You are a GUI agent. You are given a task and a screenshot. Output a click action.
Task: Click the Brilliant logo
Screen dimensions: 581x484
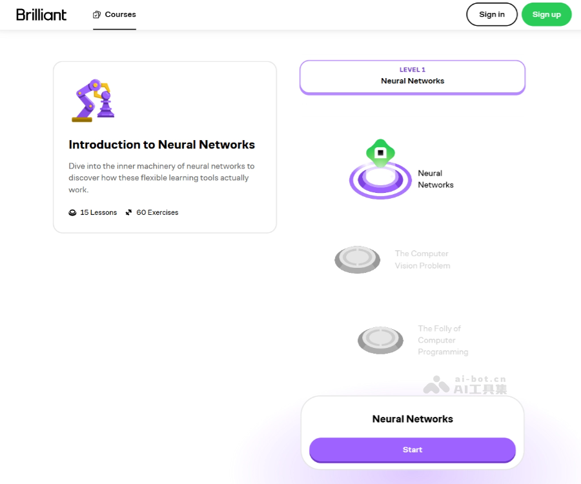tap(41, 14)
